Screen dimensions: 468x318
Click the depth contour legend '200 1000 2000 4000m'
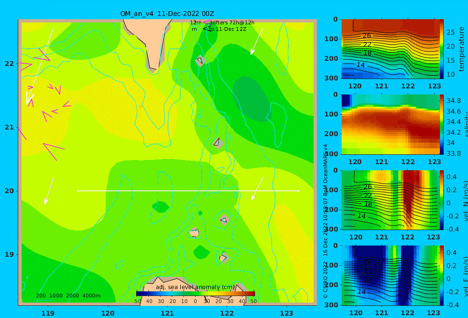[x=68, y=296]
